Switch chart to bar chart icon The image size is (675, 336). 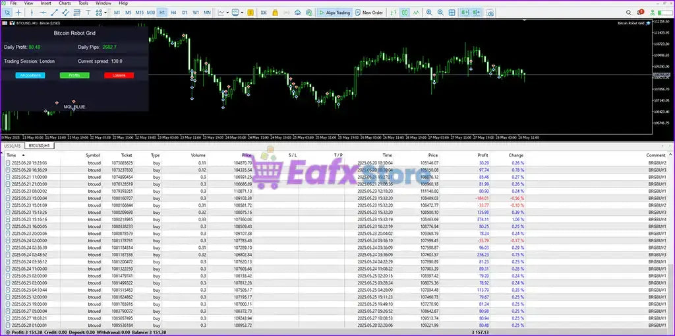tap(394, 13)
